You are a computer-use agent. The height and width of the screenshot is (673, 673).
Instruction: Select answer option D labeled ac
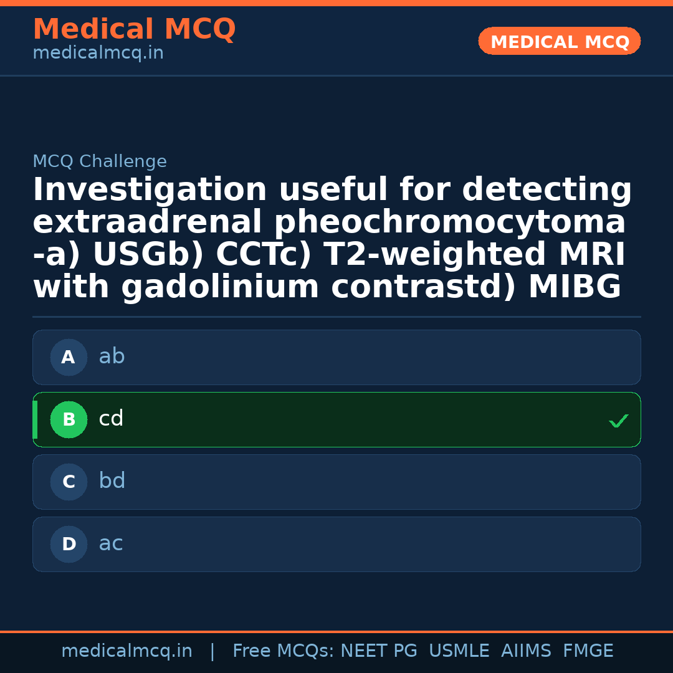(x=336, y=544)
